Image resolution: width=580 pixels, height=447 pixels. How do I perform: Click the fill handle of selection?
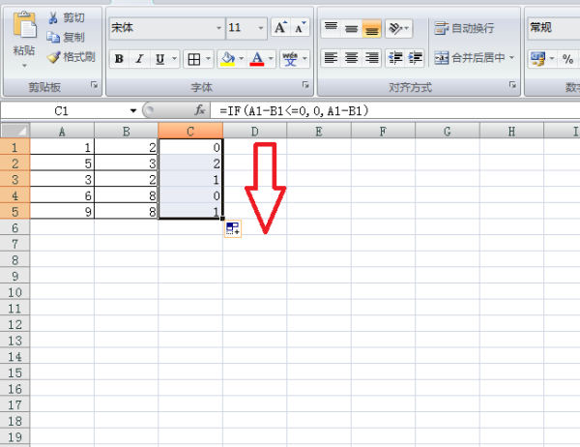click(x=222, y=219)
